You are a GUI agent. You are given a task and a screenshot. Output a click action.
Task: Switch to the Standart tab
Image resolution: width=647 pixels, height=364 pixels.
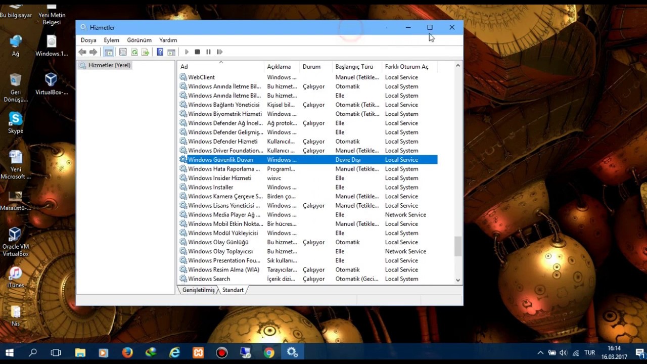click(x=233, y=290)
